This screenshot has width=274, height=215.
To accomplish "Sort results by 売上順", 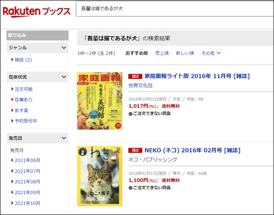I will coord(162,53).
